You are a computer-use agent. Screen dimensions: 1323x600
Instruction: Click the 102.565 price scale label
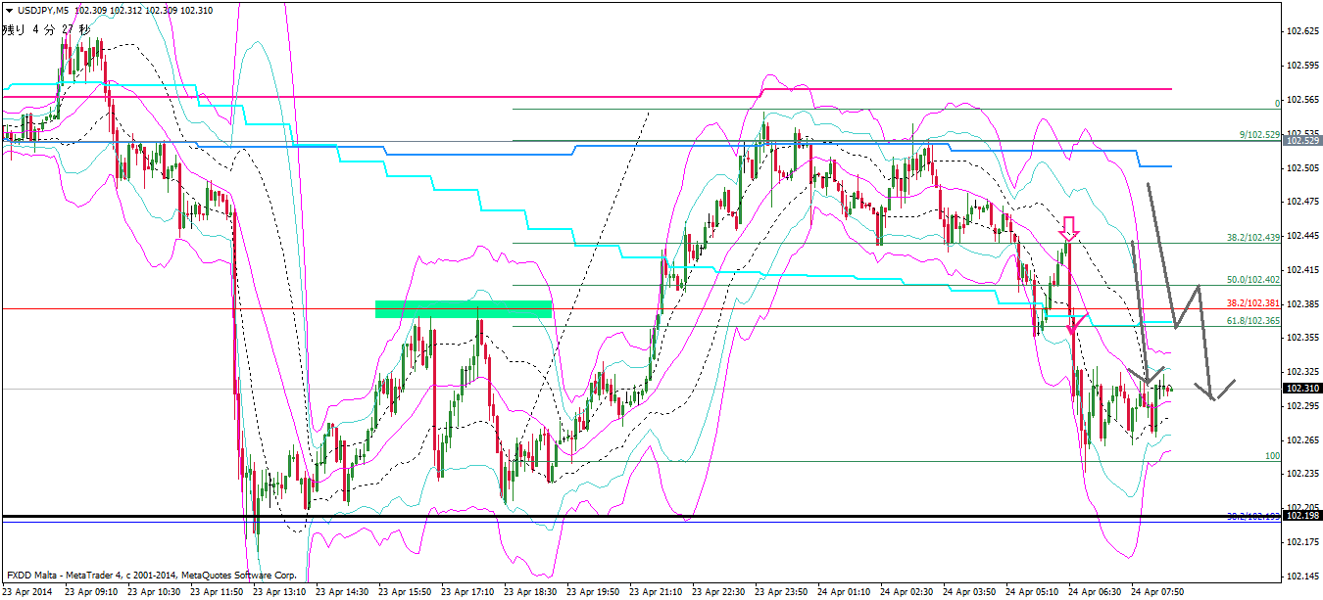pyautogui.click(x=1302, y=100)
